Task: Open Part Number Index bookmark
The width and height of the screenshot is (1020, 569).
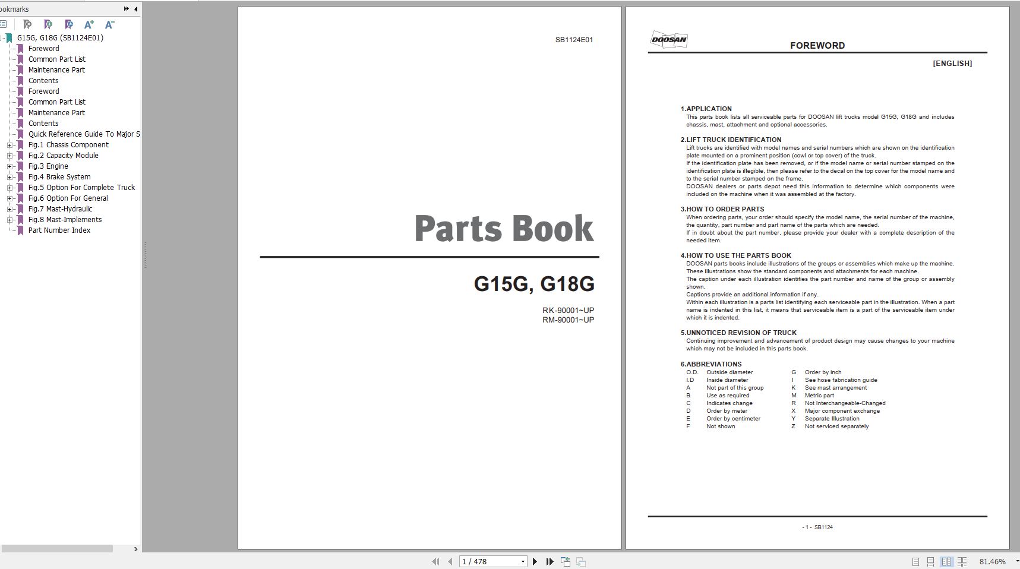Action: click(59, 230)
